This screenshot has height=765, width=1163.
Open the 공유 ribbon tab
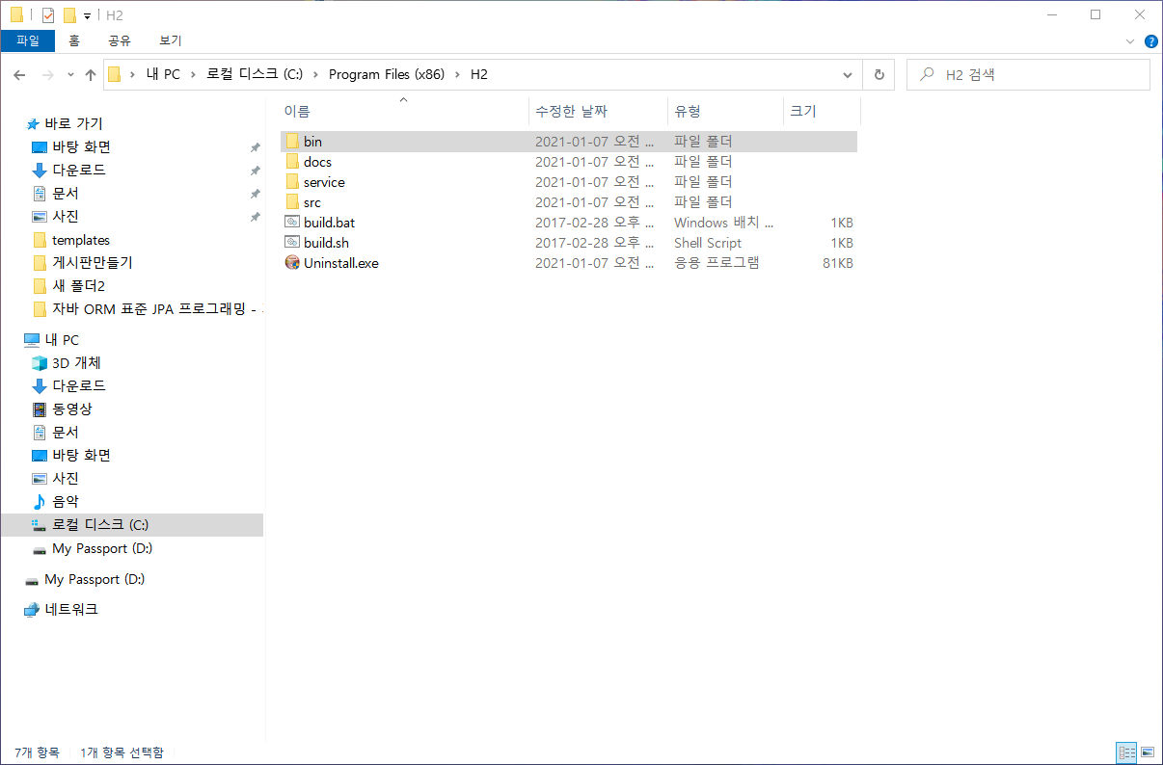pos(120,40)
